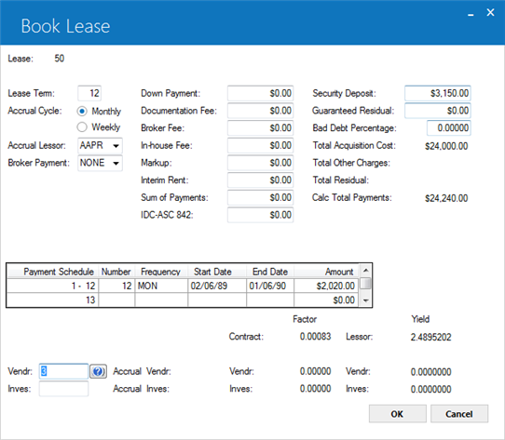Click the Bad Debt Percentage field
The height and width of the screenshot is (440, 505).
pos(449,128)
